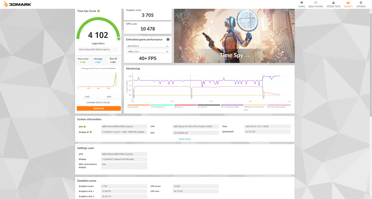Open the 1440p Ultra quality dropdown
Image resolution: width=372 pixels, height=199 pixels.
pos(148,52)
